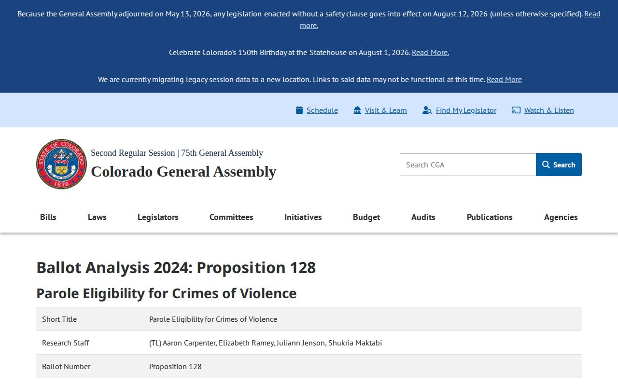Click the capitol building icon beside Visit & Learn

point(357,110)
